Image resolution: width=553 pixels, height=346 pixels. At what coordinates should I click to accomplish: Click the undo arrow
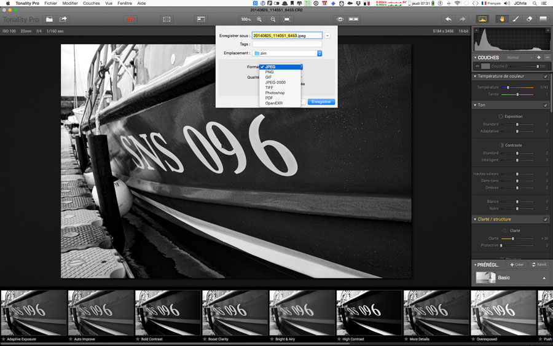tap(449, 19)
